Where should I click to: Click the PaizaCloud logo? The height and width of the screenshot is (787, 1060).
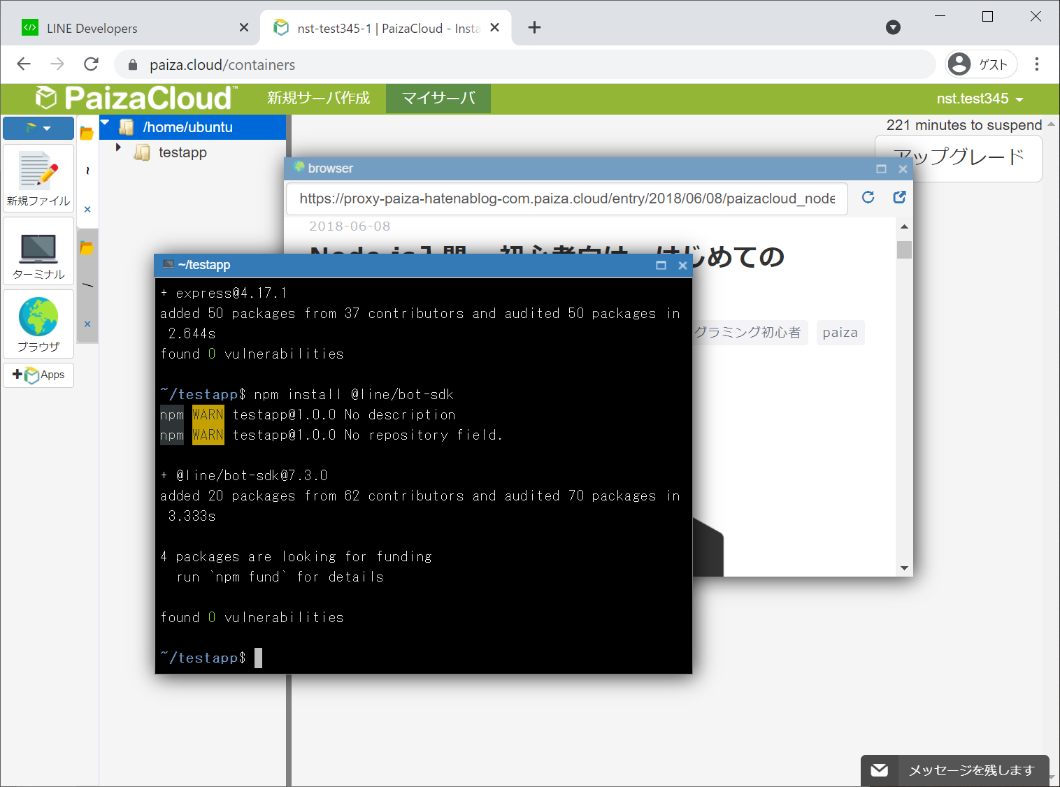[x=136, y=98]
